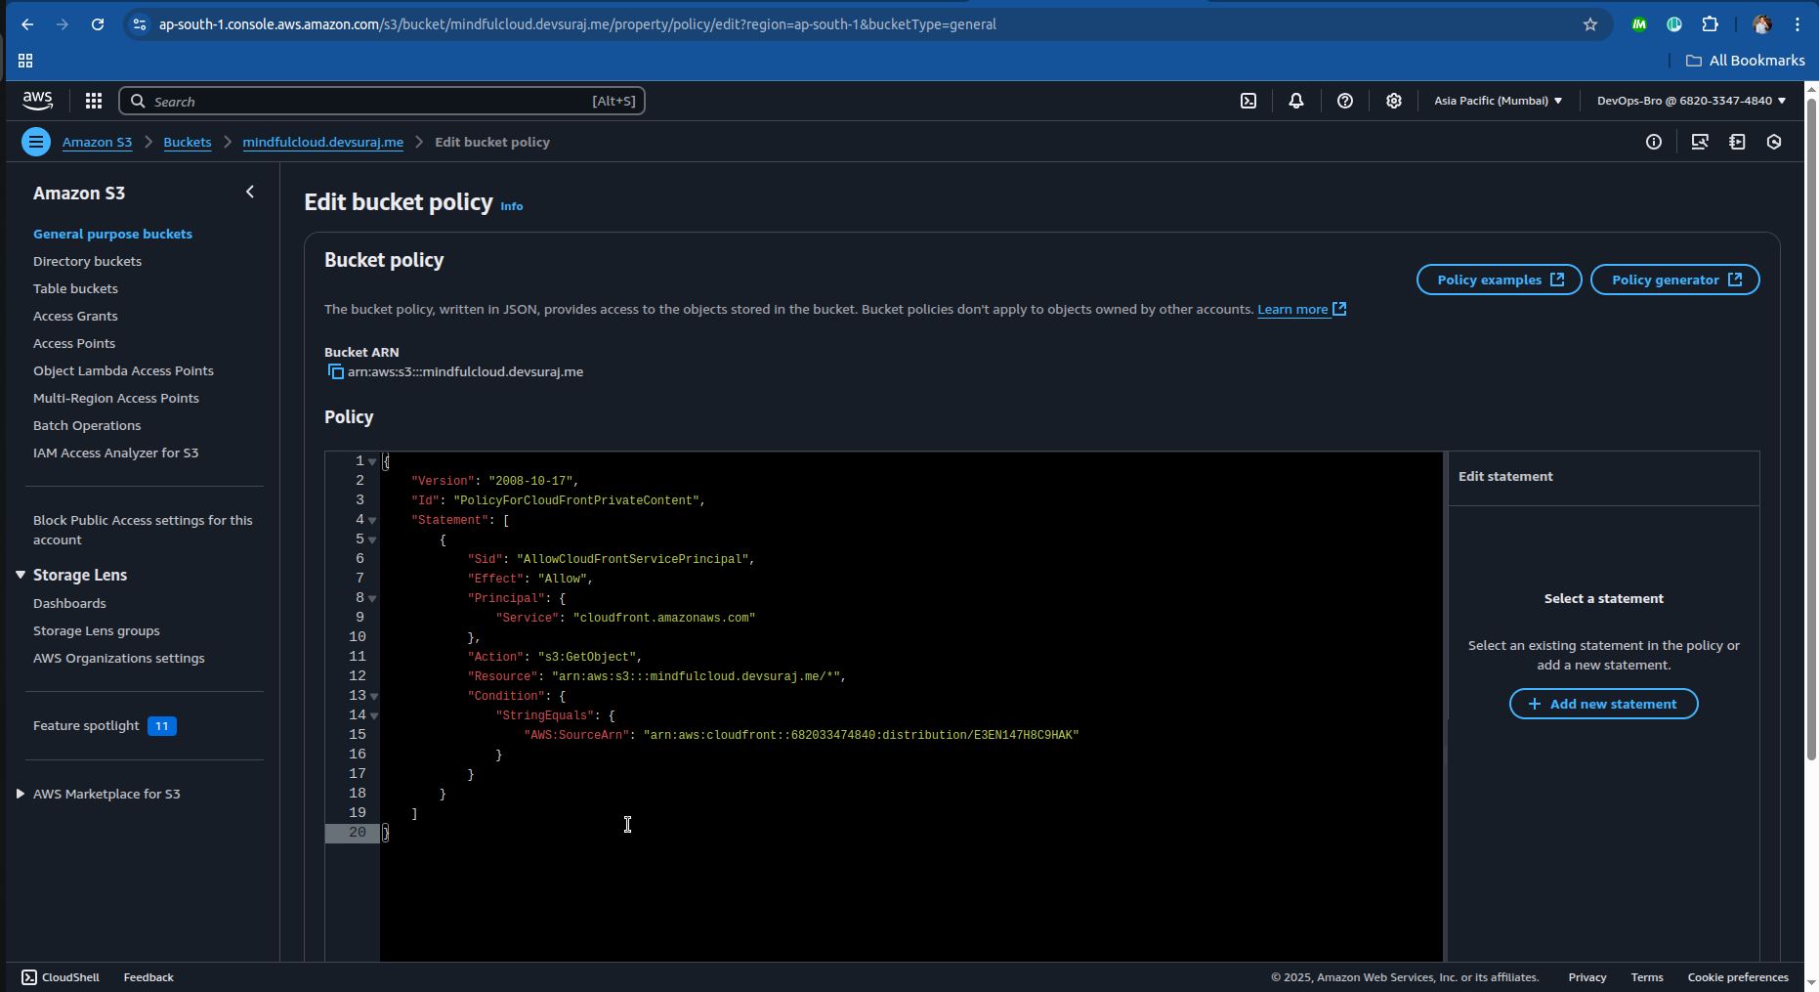This screenshot has height=992, width=1819.
Task: Open the hexagon icon in breadcrumb bar
Action: [1774, 142]
